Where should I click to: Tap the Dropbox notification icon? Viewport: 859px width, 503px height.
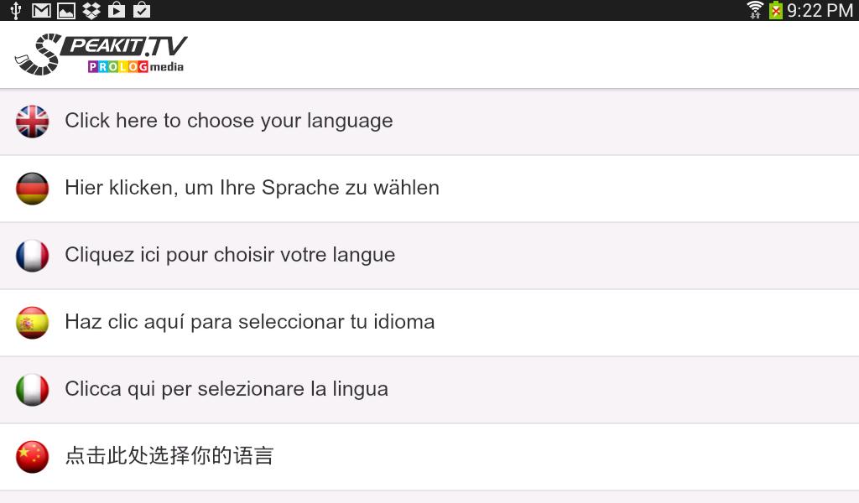click(x=92, y=10)
